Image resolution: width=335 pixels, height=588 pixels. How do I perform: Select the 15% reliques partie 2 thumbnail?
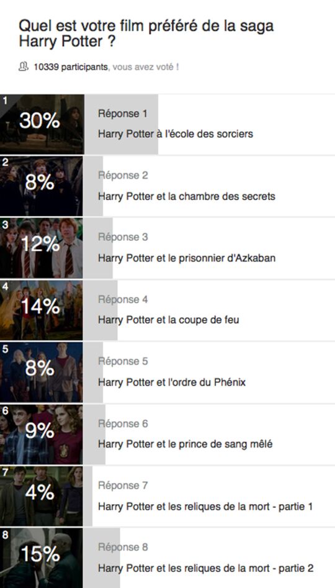click(x=42, y=558)
